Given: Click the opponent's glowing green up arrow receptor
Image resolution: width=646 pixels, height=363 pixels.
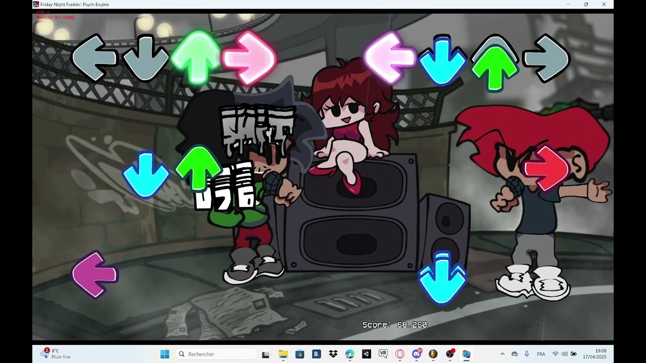Looking at the screenshot, I should coord(197,56).
